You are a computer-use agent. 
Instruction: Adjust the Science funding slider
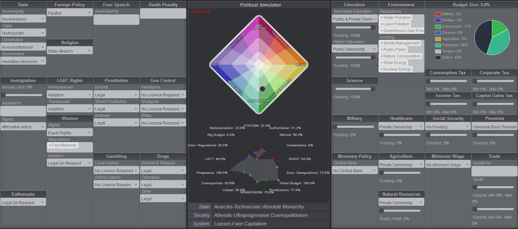[x=355, y=89]
